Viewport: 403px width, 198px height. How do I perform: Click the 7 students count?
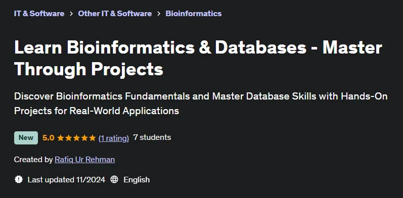point(152,137)
